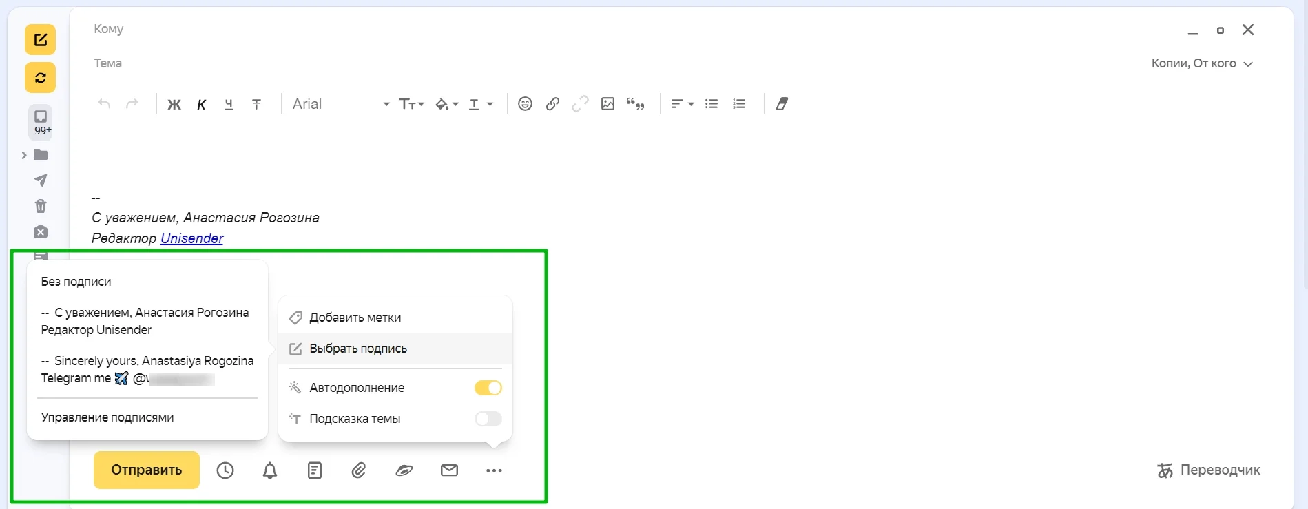Open the folders icon in sidebar
Screen dimensions: 1308x509
click(x=41, y=155)
